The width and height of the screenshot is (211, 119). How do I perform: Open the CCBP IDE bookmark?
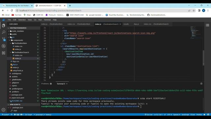(x=38, y=15)
